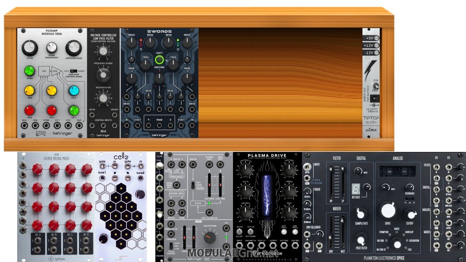Toggle the OCT UP/DOWN switch on Plasma Drive

(250, 231)
